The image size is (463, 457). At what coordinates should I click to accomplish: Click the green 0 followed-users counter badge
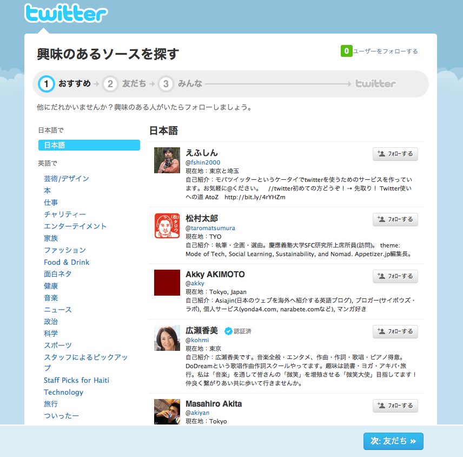point(346,51)
